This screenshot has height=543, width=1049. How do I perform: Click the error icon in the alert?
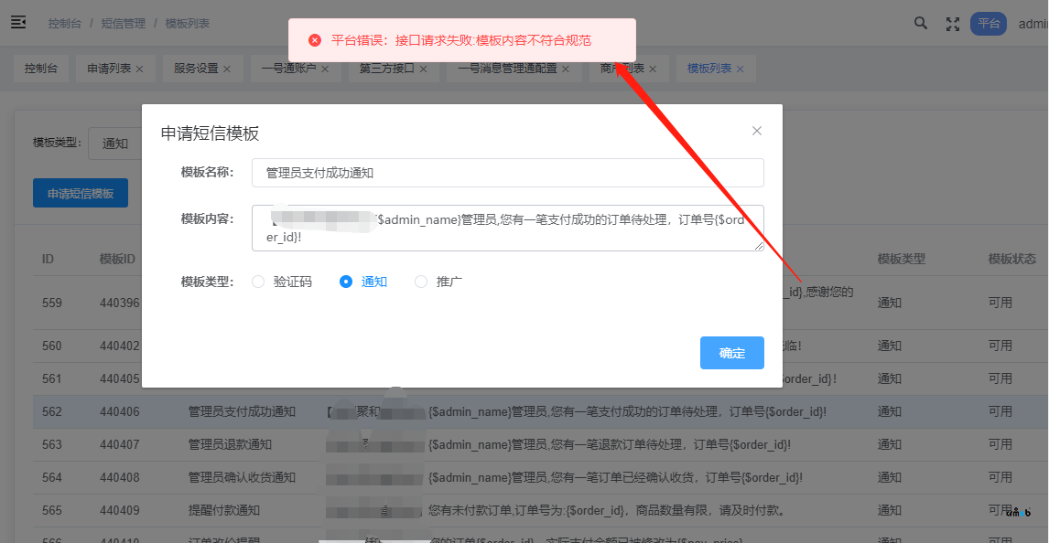(315, 41)
